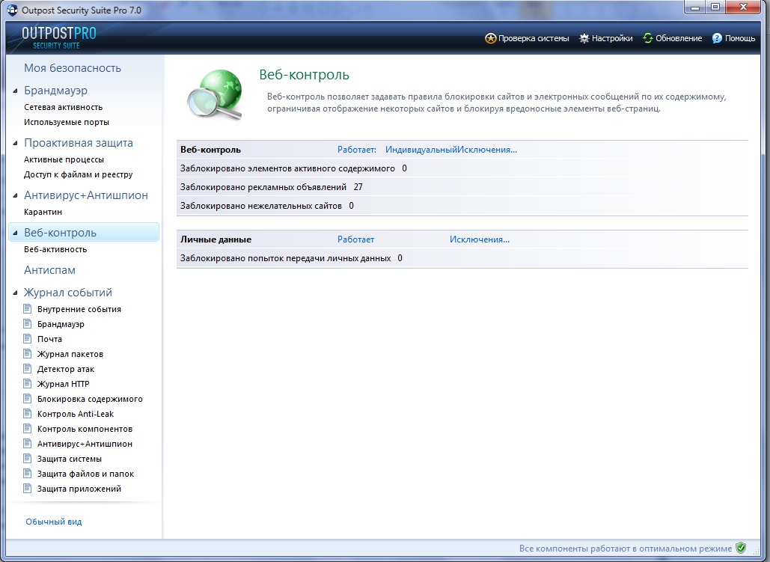Screen dimensions: 770x562
Task: Click Работает link for Личные данные
Action: pyautogui.click(x=355, y=239)
